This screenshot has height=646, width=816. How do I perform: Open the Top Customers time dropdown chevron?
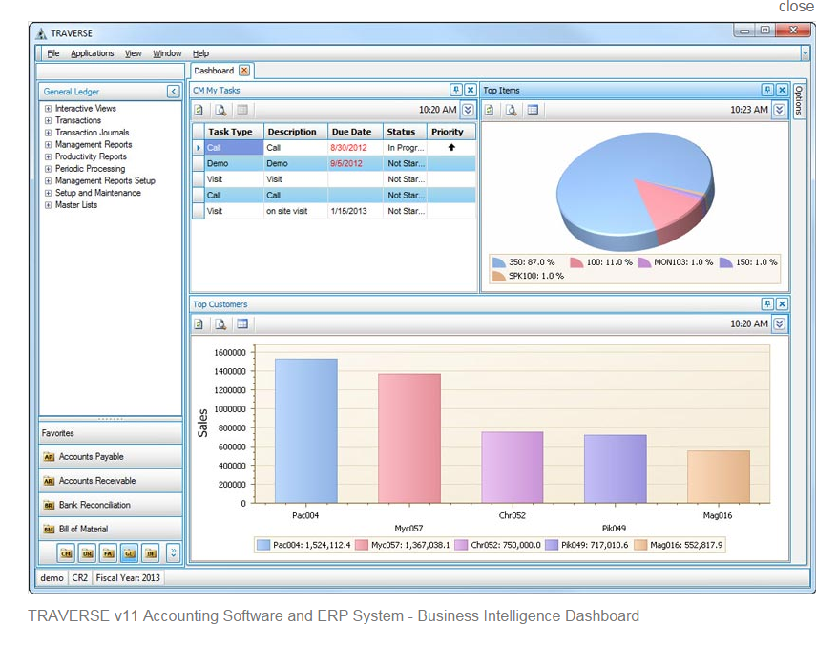point(779,323)
